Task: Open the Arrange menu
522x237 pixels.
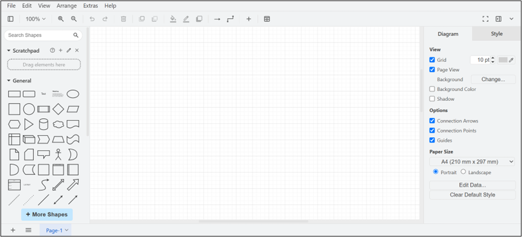Action: click(67, 6)
